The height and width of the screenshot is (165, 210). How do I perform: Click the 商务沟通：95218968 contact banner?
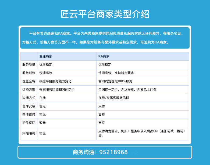(x=105, y=152)
